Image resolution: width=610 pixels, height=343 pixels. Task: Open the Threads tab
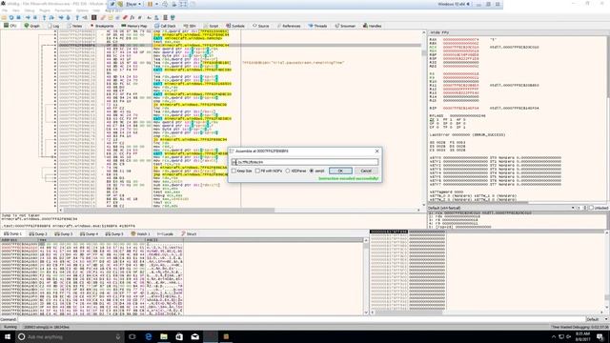point(317,26)
